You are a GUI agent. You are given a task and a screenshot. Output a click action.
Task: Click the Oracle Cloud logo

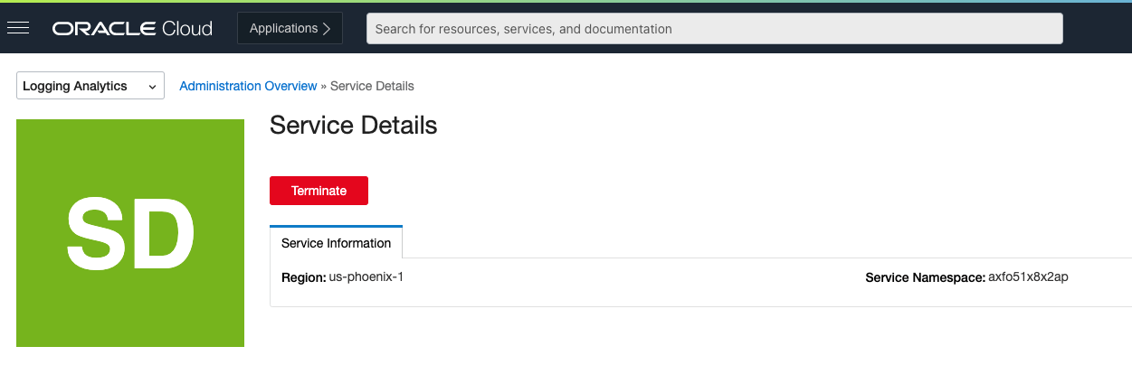[132, 29]
